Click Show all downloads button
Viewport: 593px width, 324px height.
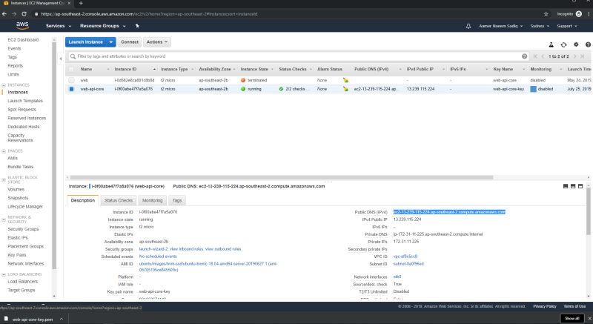point(572,318)
